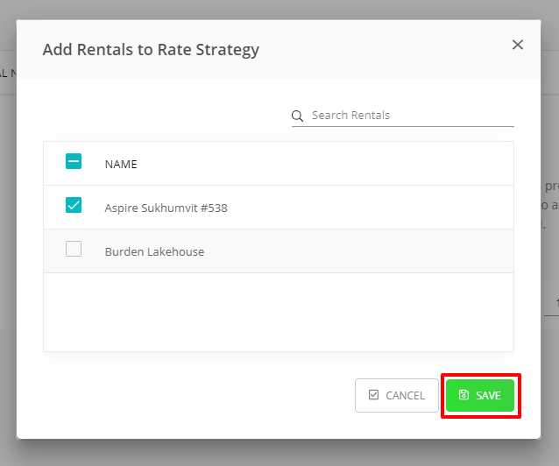The height and width of the screenshot is (466, 559).
Task: Click the CANCEL button
Action: click(x=396, y=395)
